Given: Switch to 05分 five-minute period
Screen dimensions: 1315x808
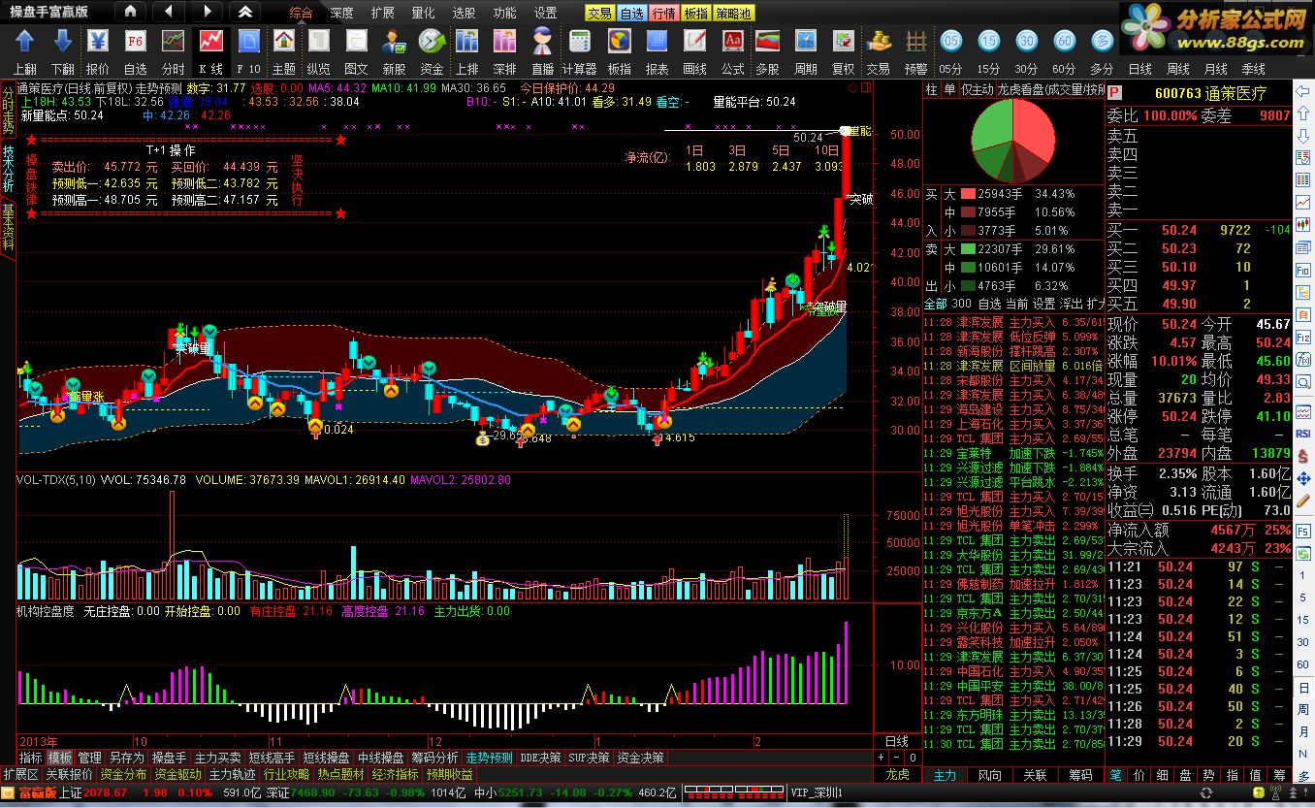Looking at the screenshot, I should [950, 41].
